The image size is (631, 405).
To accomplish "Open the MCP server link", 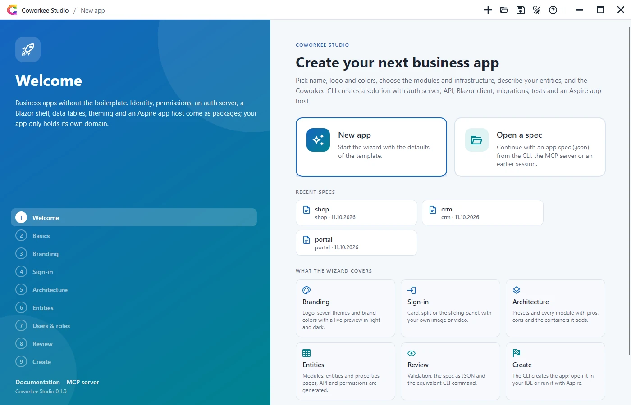I will [82, 382].
